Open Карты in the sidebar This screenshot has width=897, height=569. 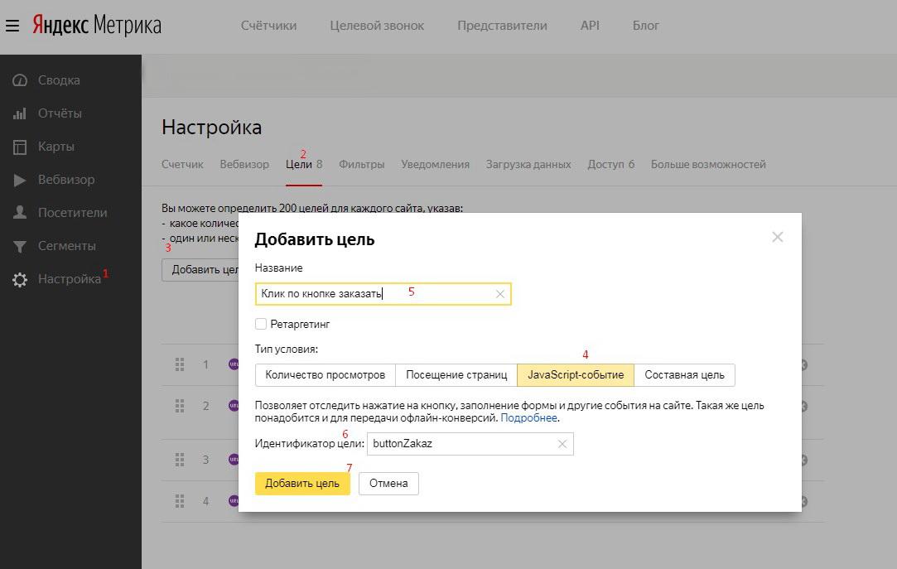click(x=55, y=147)
